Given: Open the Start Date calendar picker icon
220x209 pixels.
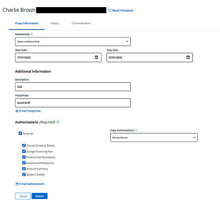Looking at the screenshot, I should [x=96, y=57].
